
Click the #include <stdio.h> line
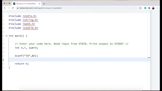pos(23,16)
